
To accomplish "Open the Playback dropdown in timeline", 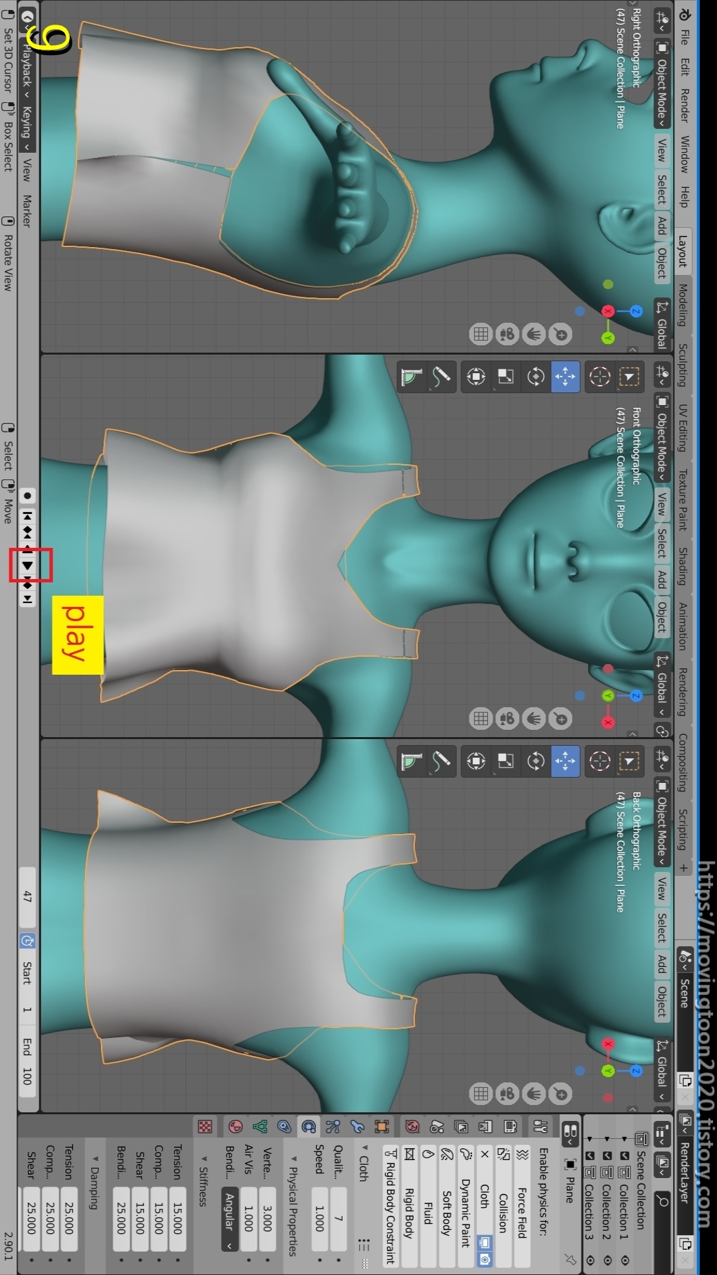I will pyautogui.click(x=27, y=70).
